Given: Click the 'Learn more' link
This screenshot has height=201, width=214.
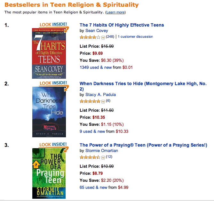Looking at the screenshot, I should tap(115, 12).
